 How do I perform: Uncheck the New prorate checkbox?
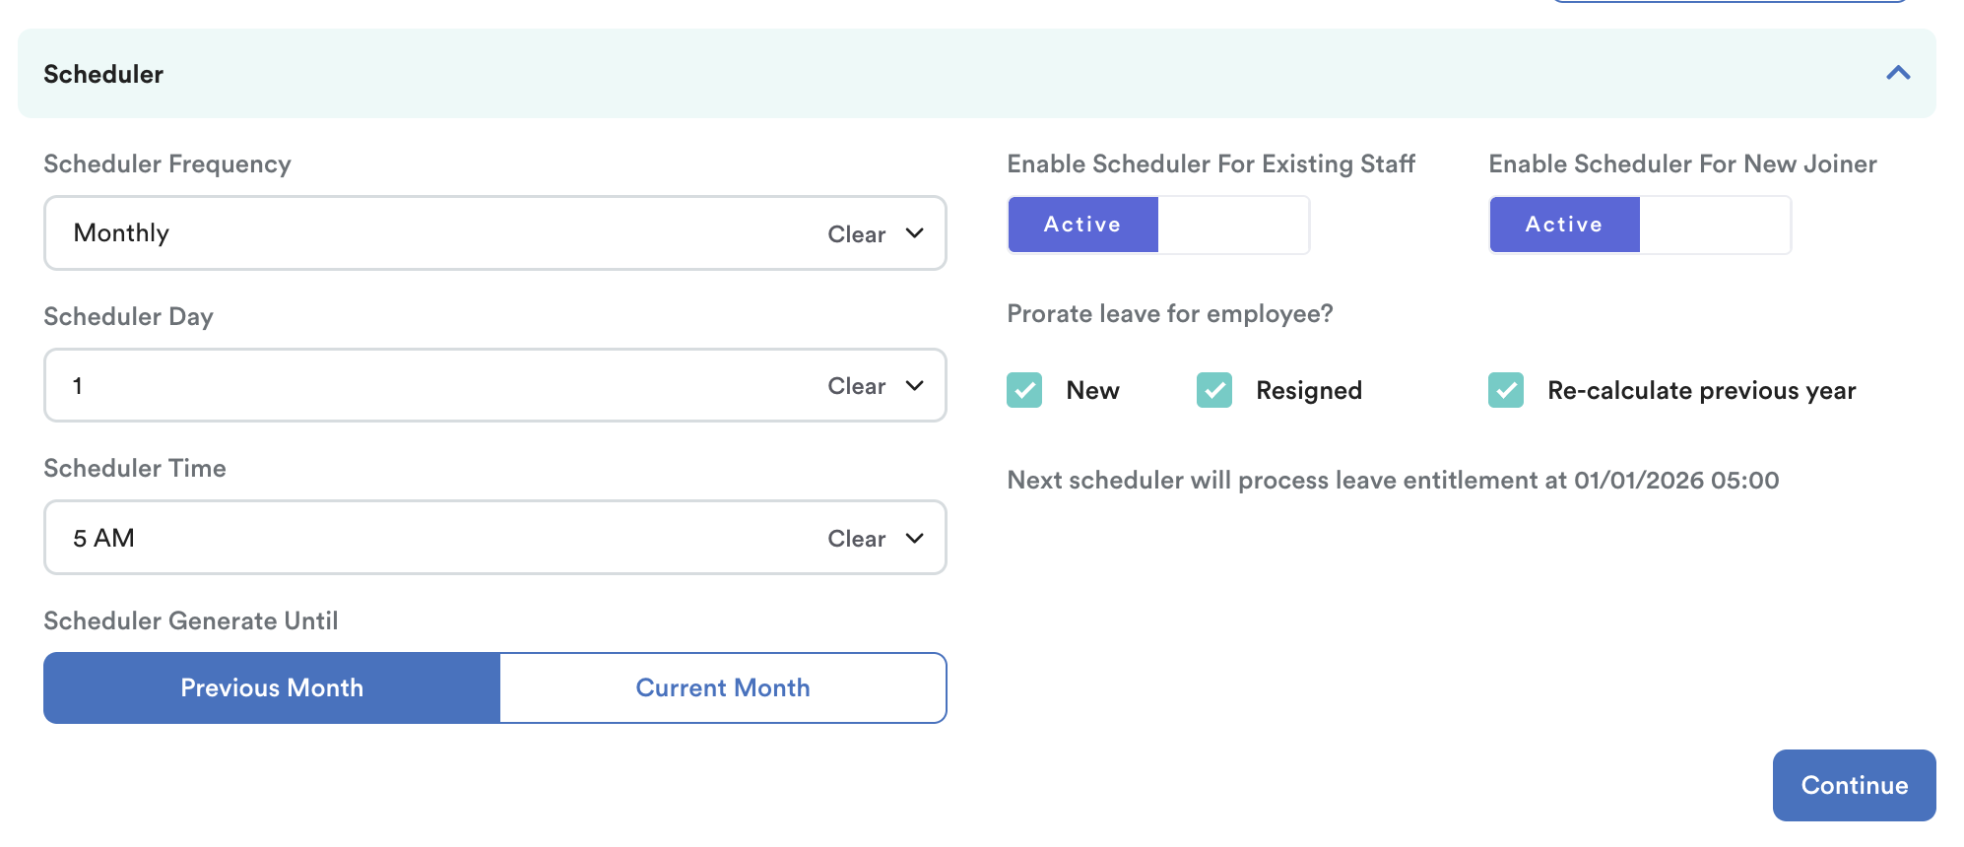point(1024,390)
